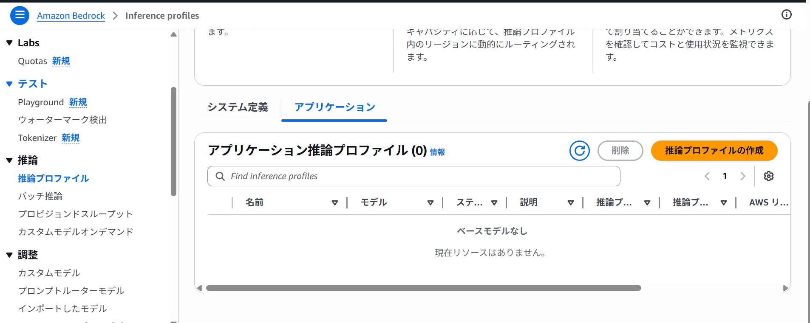Open プロンプトルーターモデル in sidebar
Screen dimensions: 810x323
[71, 291]
